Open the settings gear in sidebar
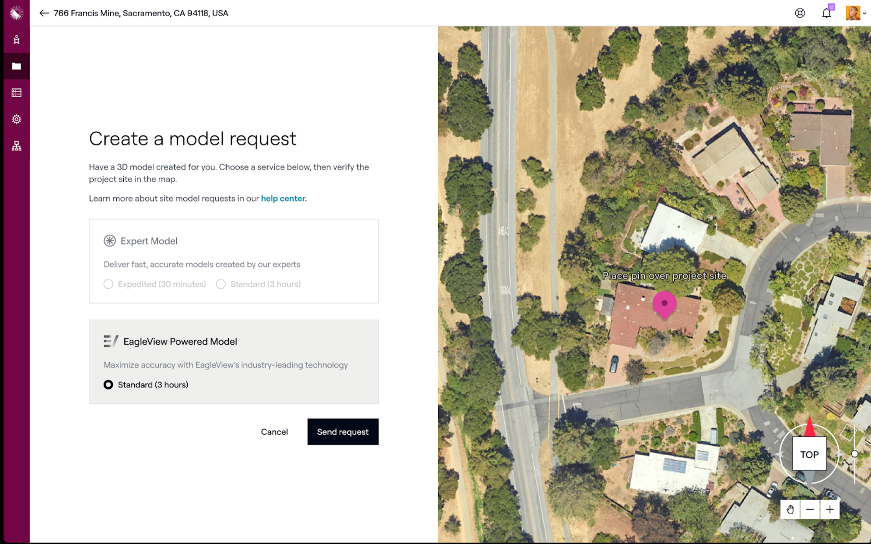 (16, 119)
